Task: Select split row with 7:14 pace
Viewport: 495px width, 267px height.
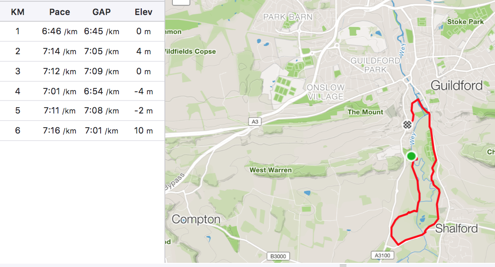Action: click(x=82, y=51)
